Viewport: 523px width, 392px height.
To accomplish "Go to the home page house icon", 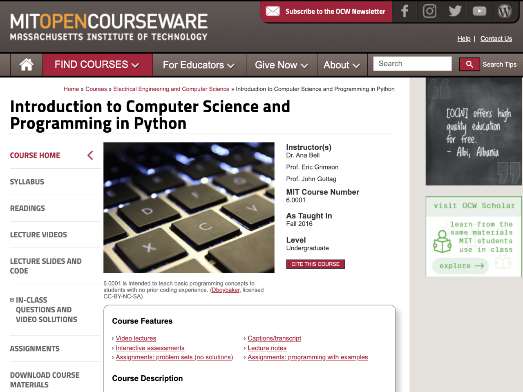I will [x=27, y=65].
